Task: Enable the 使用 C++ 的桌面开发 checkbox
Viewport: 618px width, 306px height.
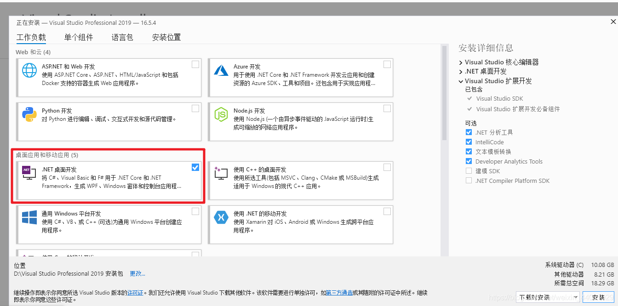Action: [387, 167]
